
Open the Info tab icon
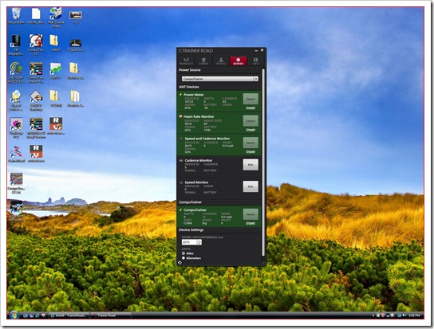click(255, 61)
